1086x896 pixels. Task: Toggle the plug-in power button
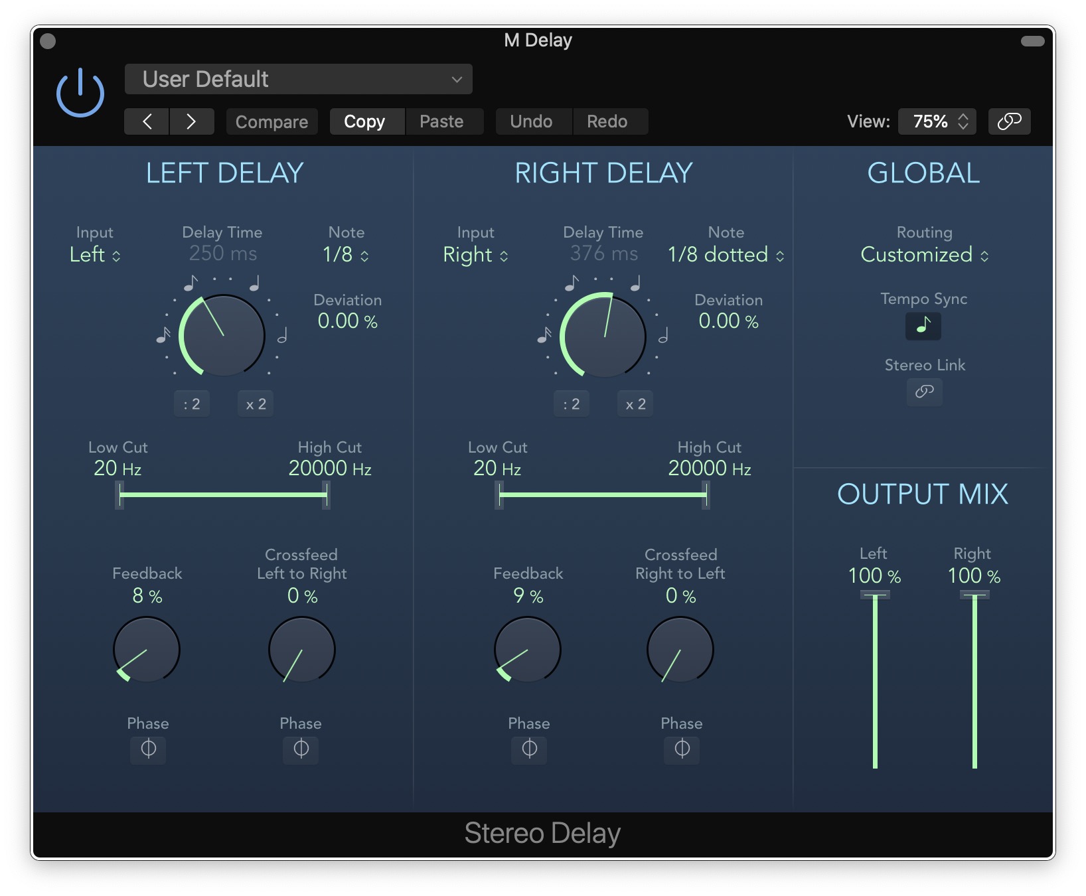tap(80, 93)
